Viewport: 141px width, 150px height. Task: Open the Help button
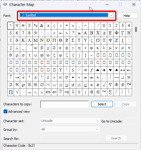pyautogui.click(x=127, y=16)
